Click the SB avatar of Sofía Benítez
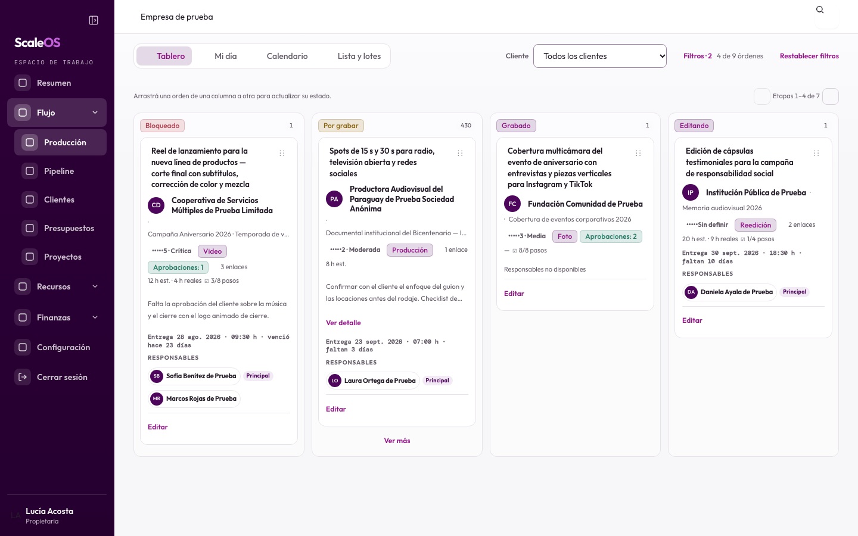858x536 pixels. (x=157, y=376)
